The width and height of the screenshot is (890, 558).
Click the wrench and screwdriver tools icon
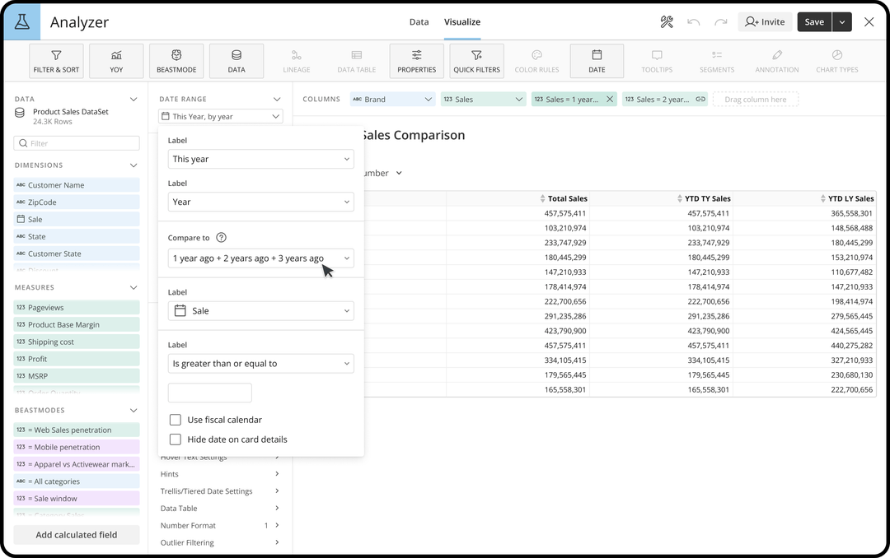[667, 22]
